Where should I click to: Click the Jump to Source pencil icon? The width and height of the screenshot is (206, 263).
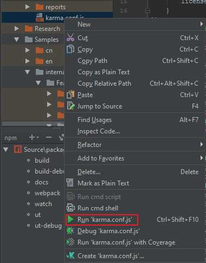(x=70, y=106)
